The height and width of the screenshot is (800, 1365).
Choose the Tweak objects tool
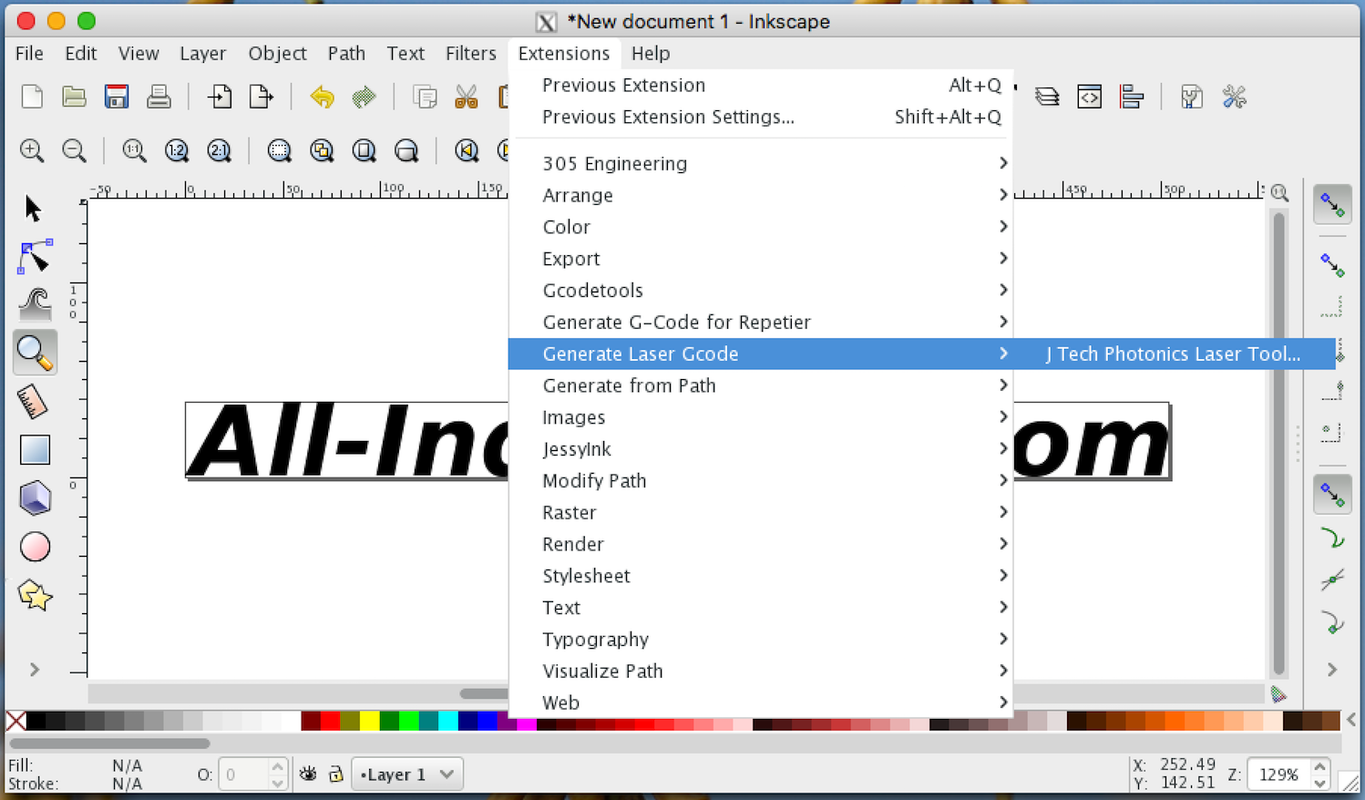(x=35, y=304)
